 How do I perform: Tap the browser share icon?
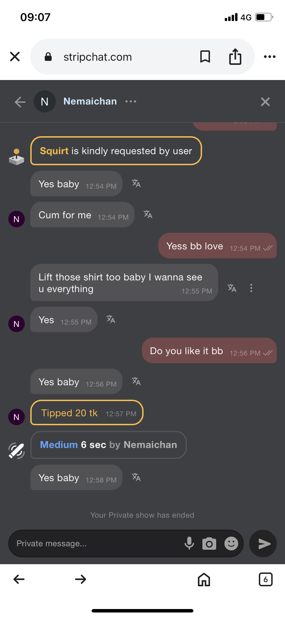[x=235, y=57]
